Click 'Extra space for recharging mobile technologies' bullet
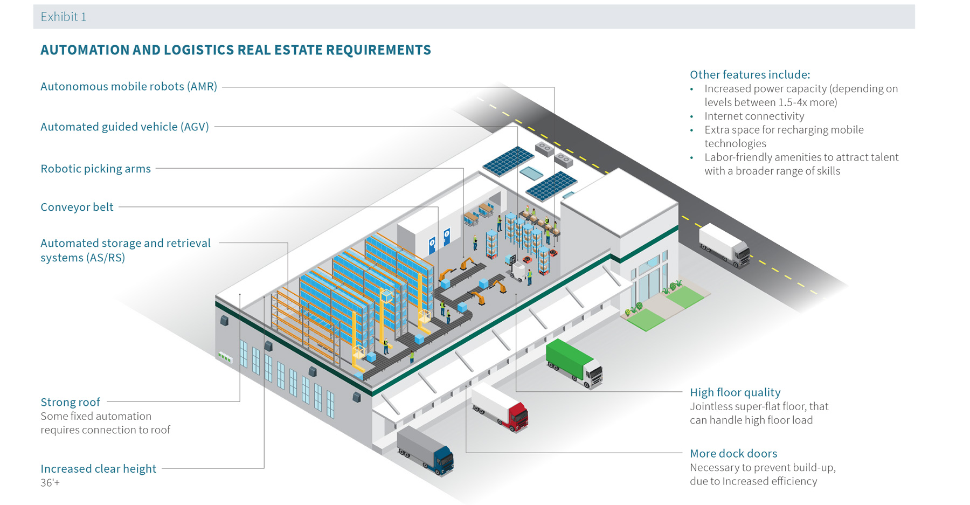Viewport: 970px width, 505px height. click(784, 136)
